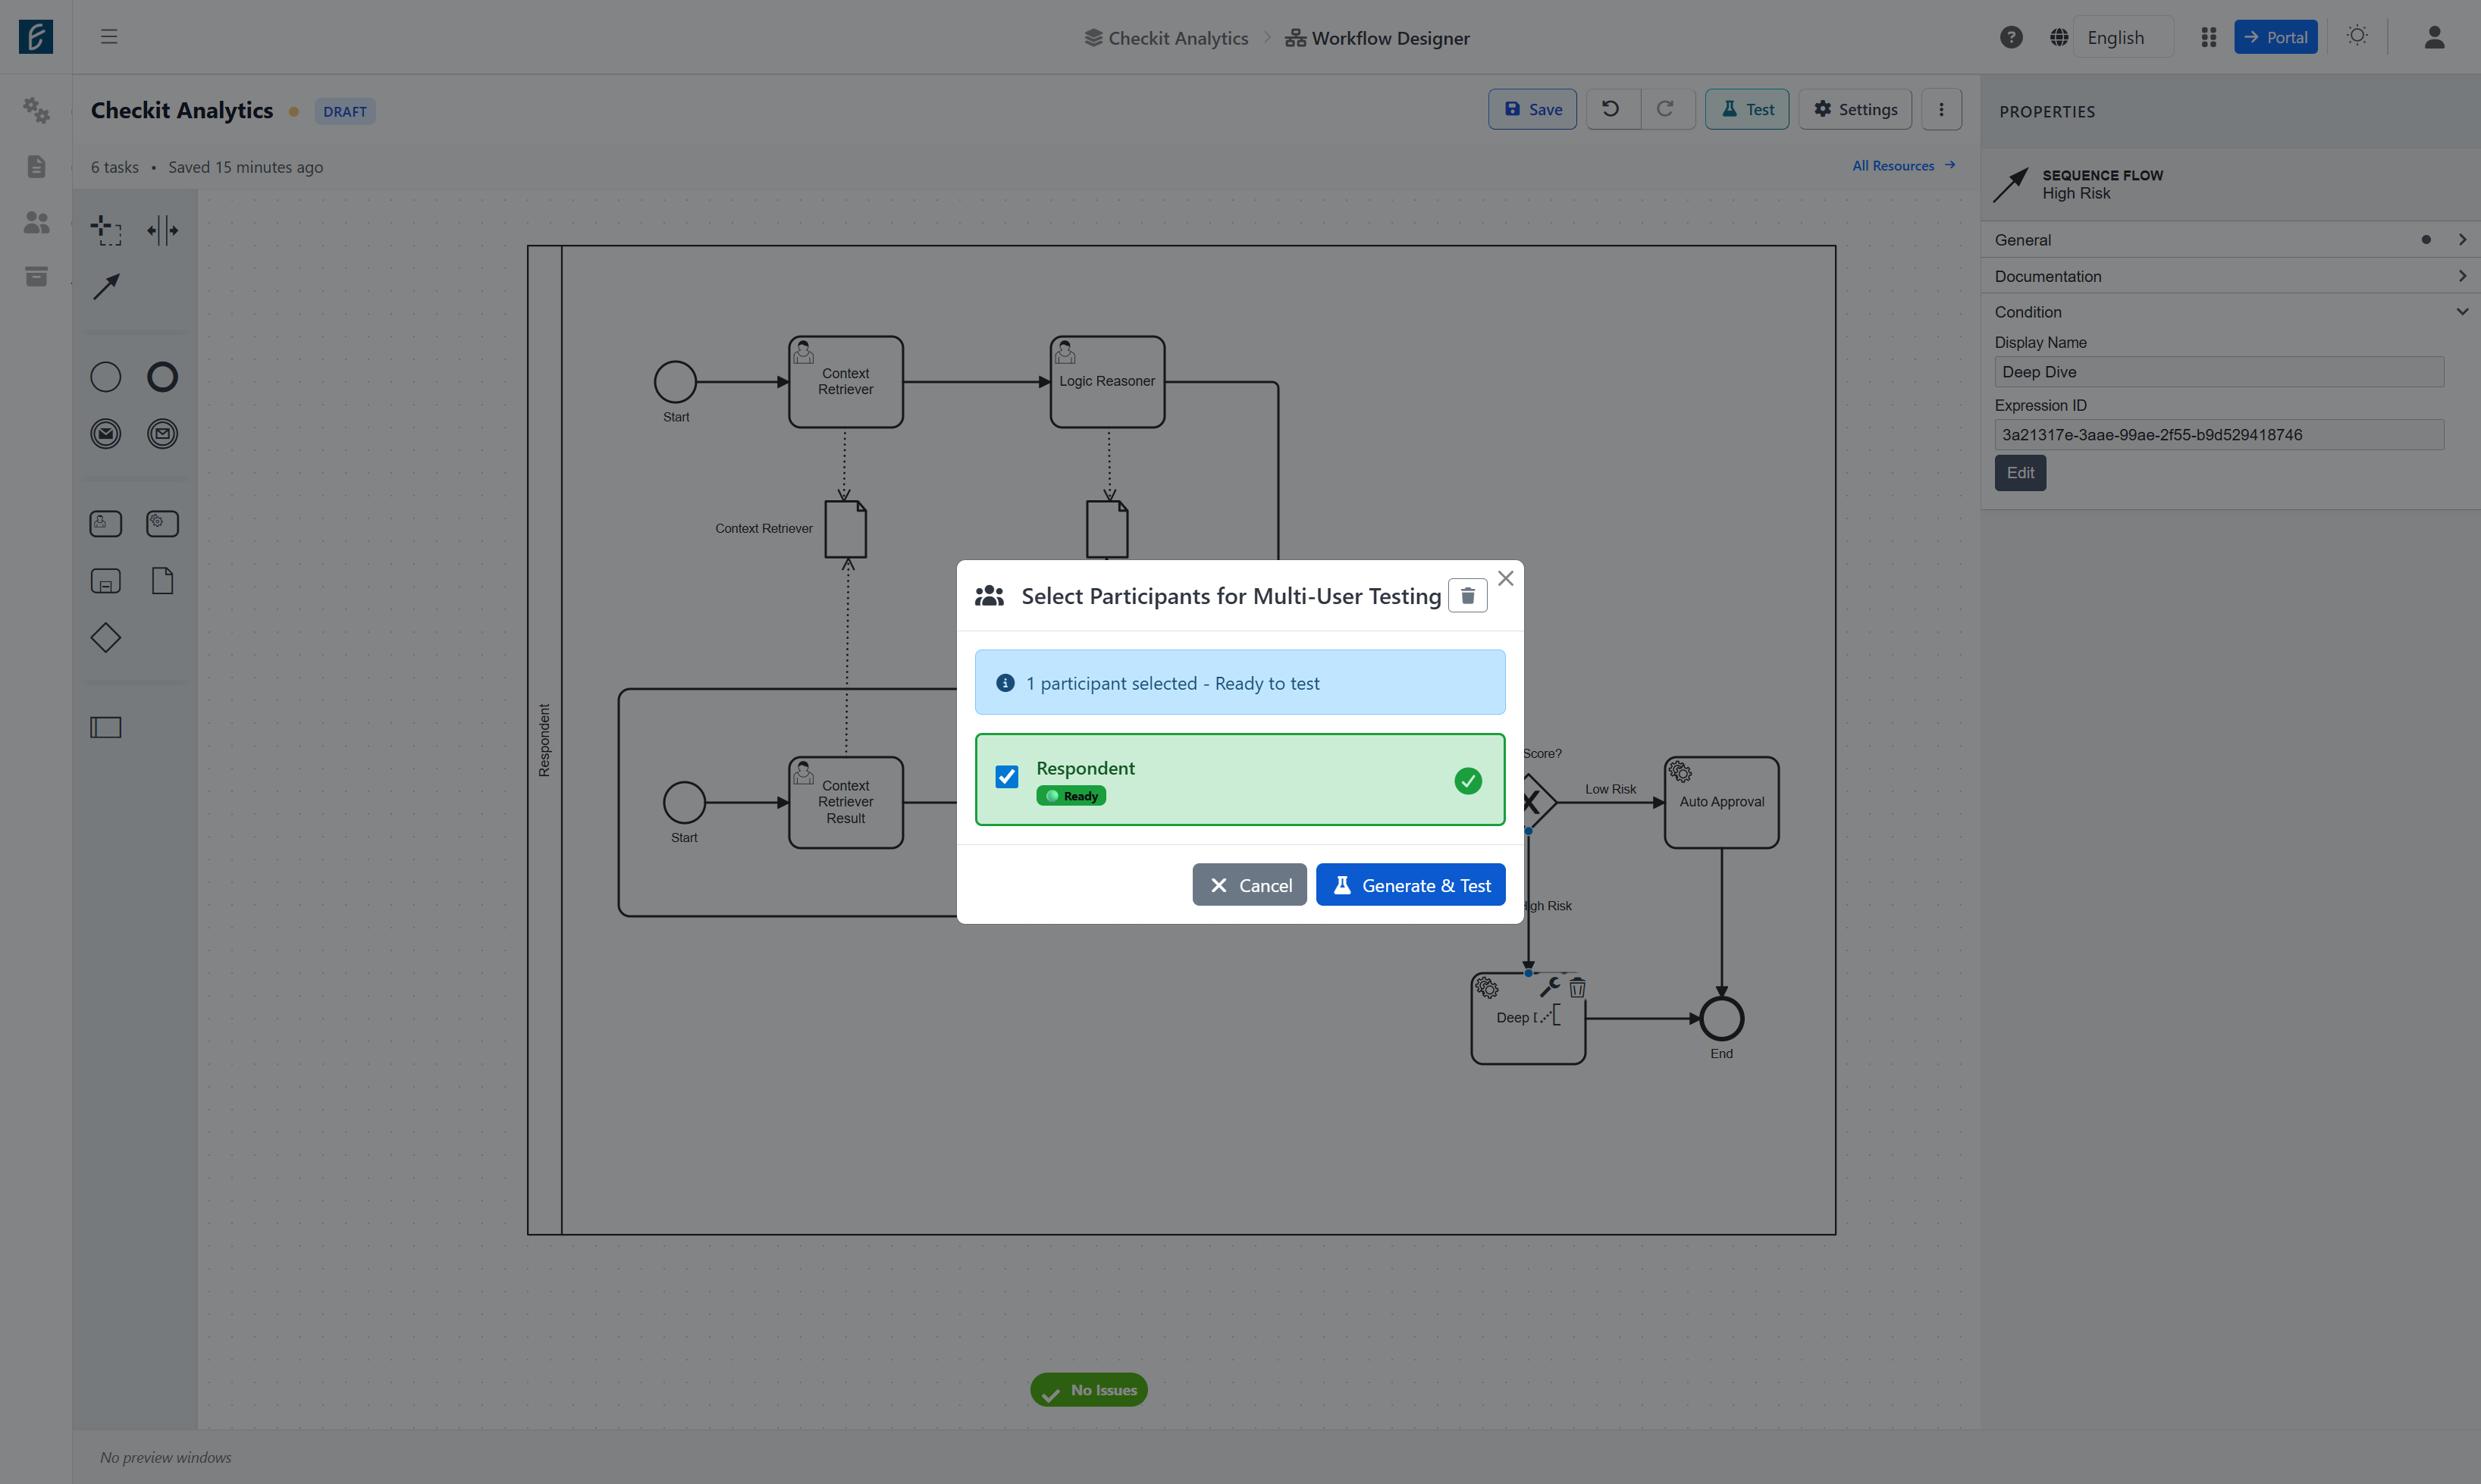Click the redo icon
Image resolution: width=2481 pixels, height=1484 pixels.
pyautogui.click(x=1666, y=109)
